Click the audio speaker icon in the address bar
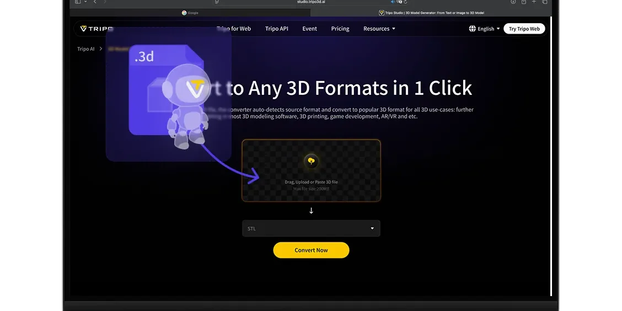The image size is (622, 311). click(393, 2)
